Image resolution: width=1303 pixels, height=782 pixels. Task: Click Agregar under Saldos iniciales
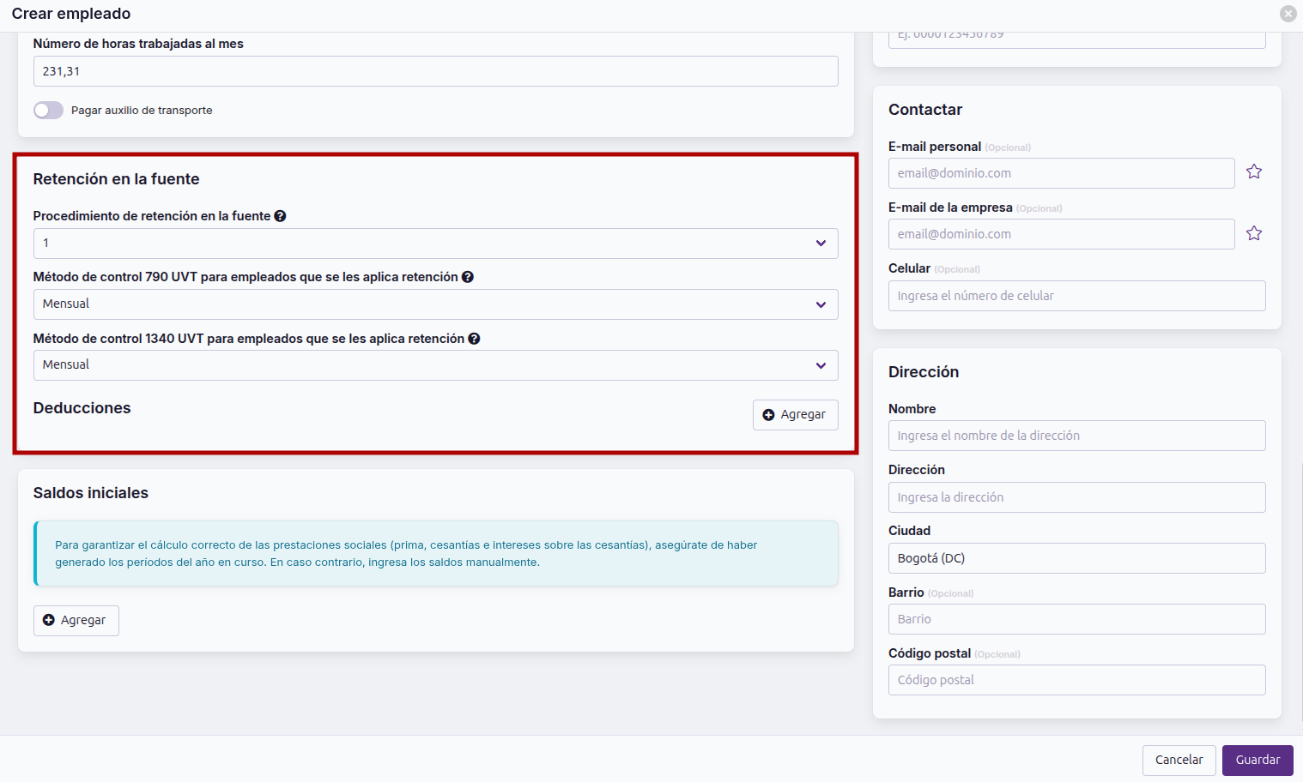pos(76,621)
